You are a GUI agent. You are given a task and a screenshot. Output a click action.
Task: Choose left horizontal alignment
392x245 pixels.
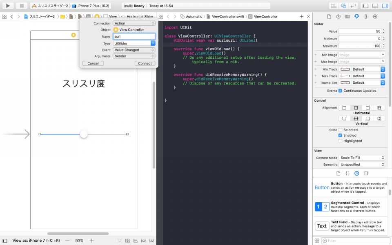(x=344, y=108)
